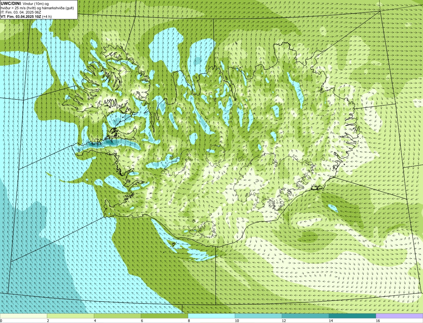This screenshot has width=423, height=323.
Task: Click the light green 2–4 m/s legend swatch
Action: 70,316
